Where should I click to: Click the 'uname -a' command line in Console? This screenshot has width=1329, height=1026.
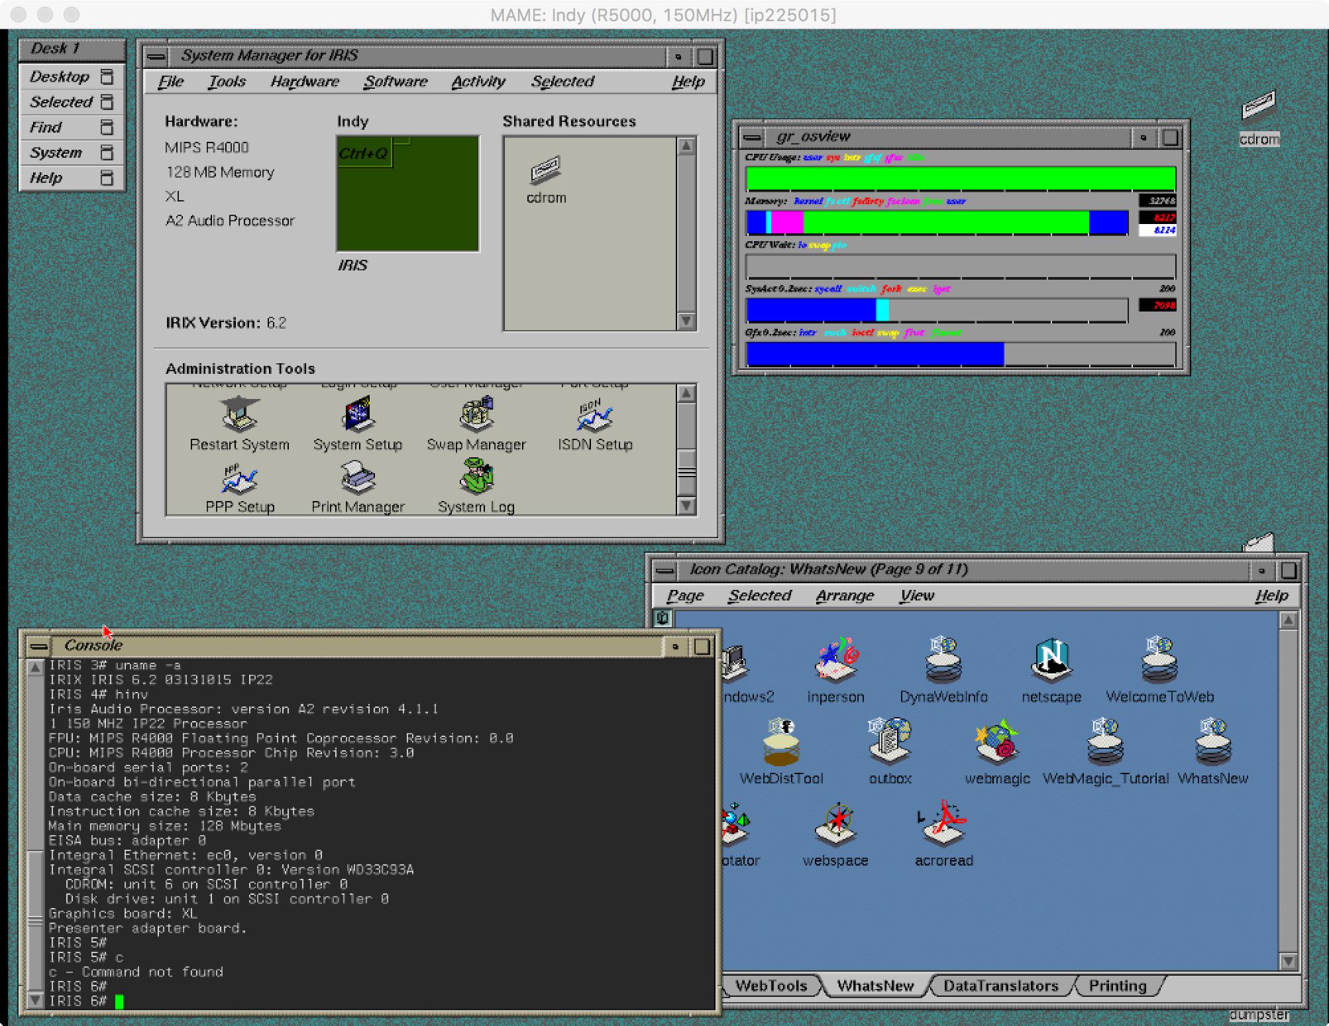point(115,665)
